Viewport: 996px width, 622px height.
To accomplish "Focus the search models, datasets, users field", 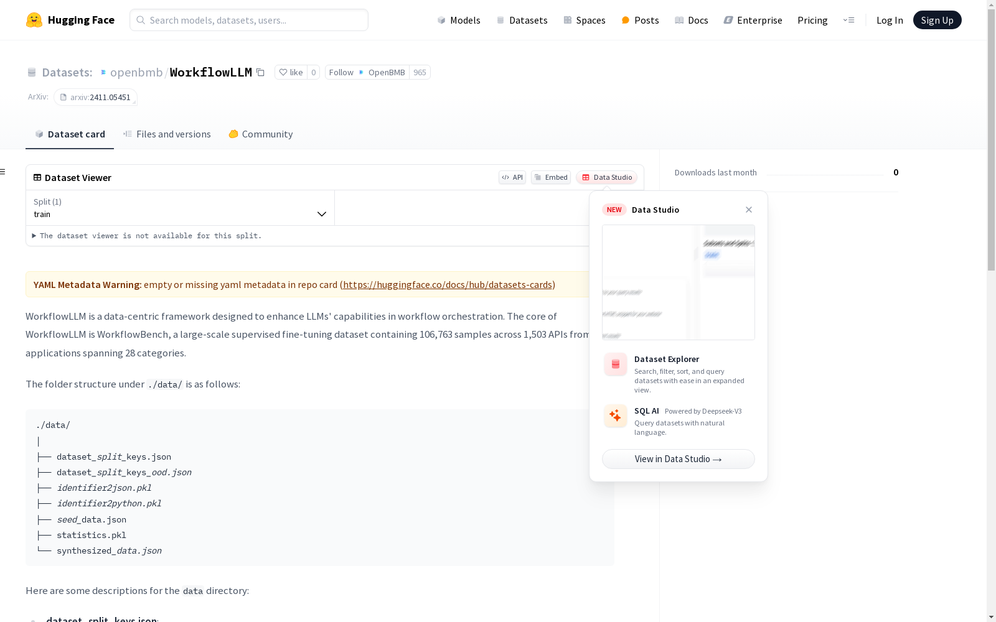I will 249,20.
